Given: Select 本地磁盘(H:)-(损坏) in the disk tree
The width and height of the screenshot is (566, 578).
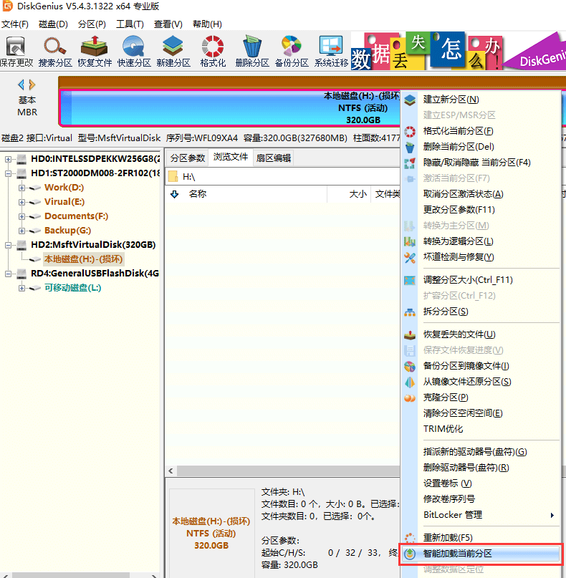Looking at the screenshot, I should point(83,259).
